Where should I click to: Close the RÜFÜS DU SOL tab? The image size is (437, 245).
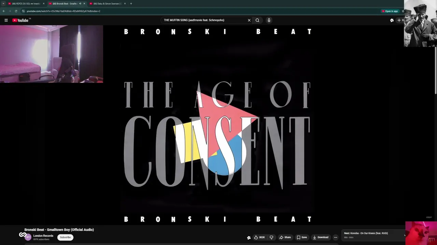pos(44,4)
